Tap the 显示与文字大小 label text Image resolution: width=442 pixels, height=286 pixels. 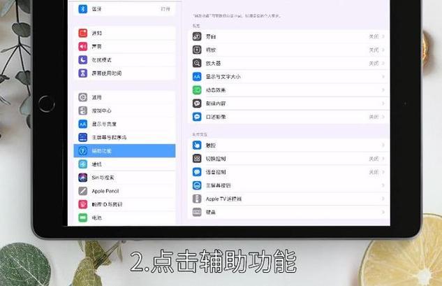(x=223, y=76)
